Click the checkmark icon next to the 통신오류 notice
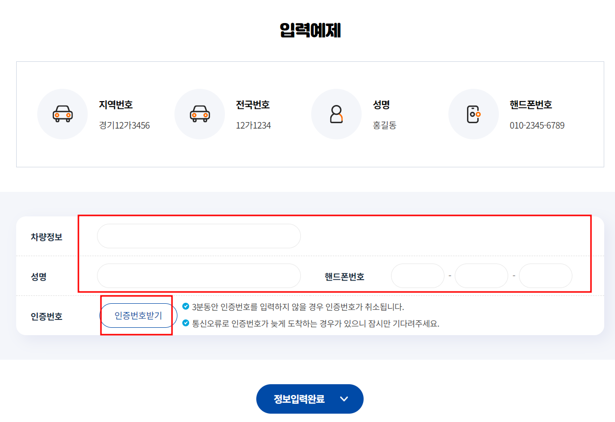Viewport: 615px width, 422px height. [186, 323]
